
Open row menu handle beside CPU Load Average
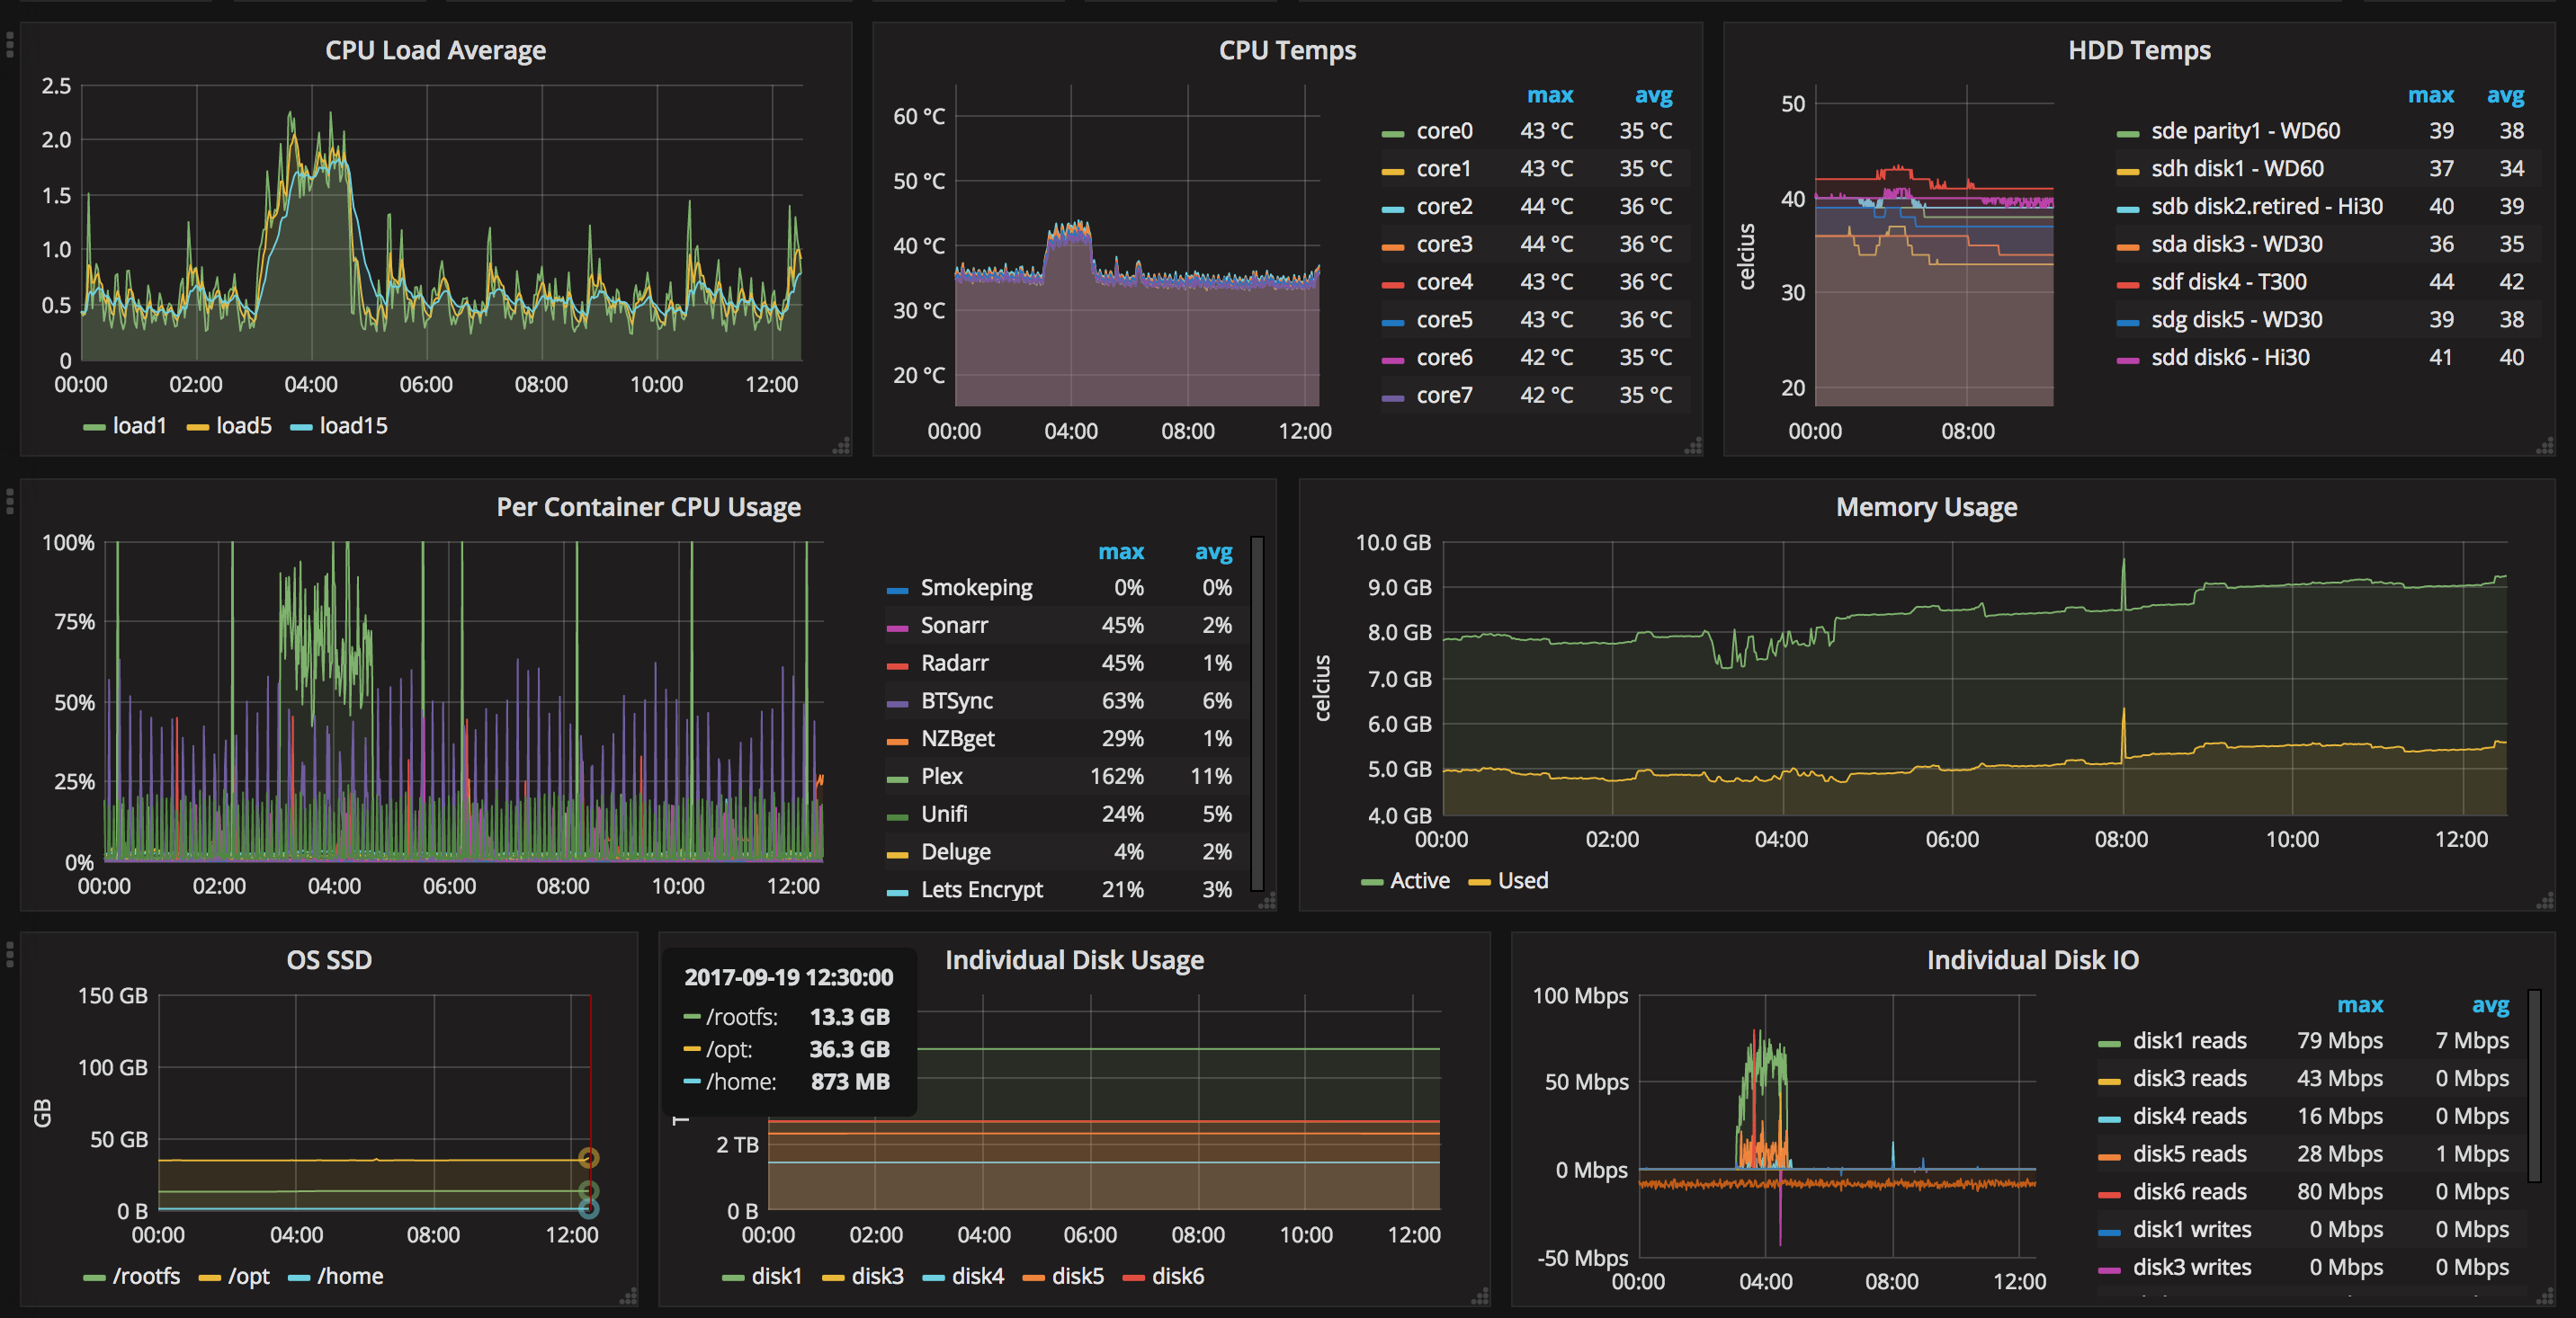tap(10, 44)
